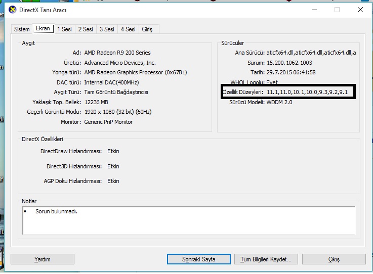Exit using the Çıkış button

[x=334, y=259]
